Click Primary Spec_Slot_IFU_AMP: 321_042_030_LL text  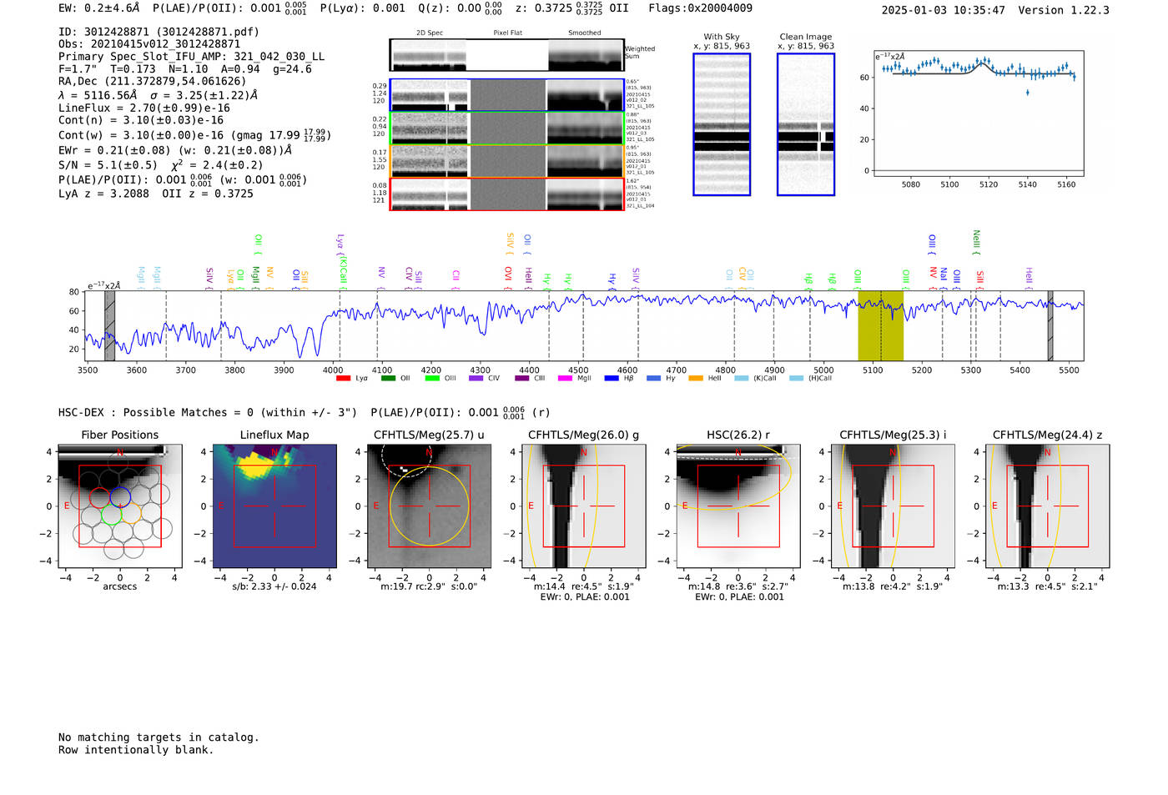click(x=191, y=57)
